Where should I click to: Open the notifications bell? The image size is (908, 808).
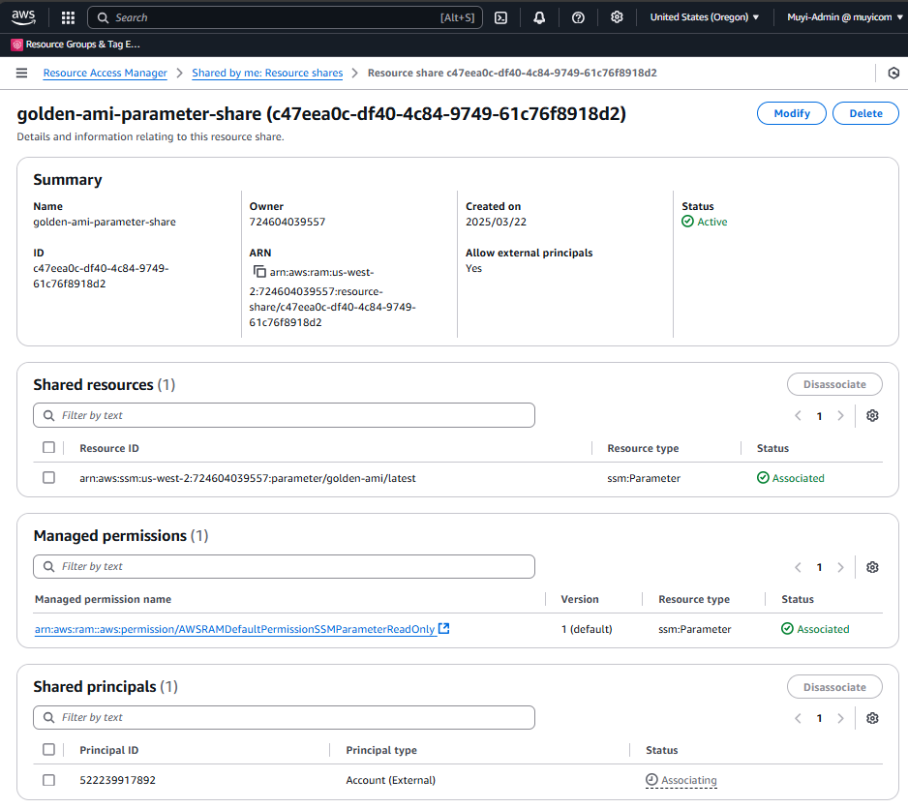(x=539, y=18)
